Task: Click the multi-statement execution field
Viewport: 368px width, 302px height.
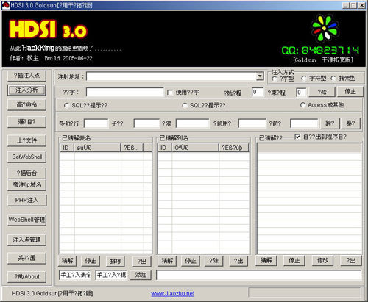Action: 96,123
